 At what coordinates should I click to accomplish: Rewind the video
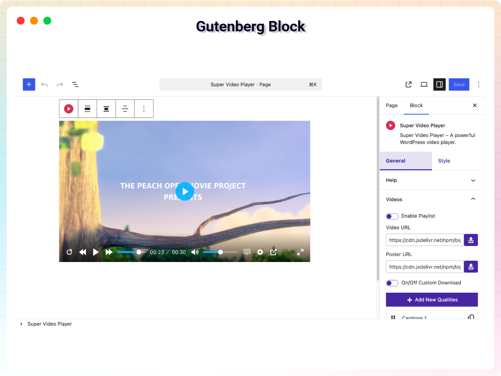coord(83,252)
